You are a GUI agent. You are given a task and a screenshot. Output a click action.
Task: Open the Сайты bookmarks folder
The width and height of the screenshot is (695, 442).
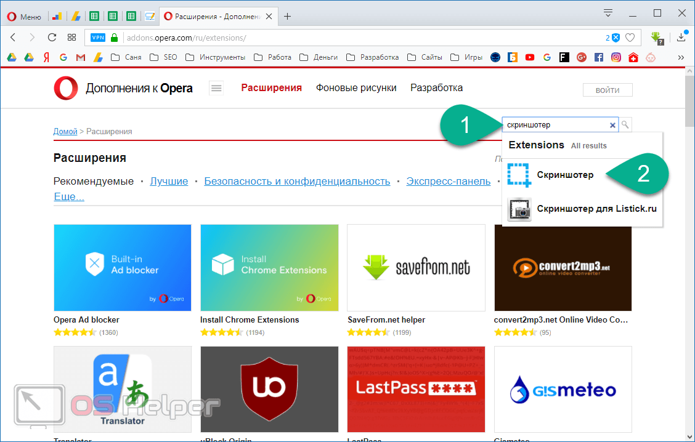point(424,57)
